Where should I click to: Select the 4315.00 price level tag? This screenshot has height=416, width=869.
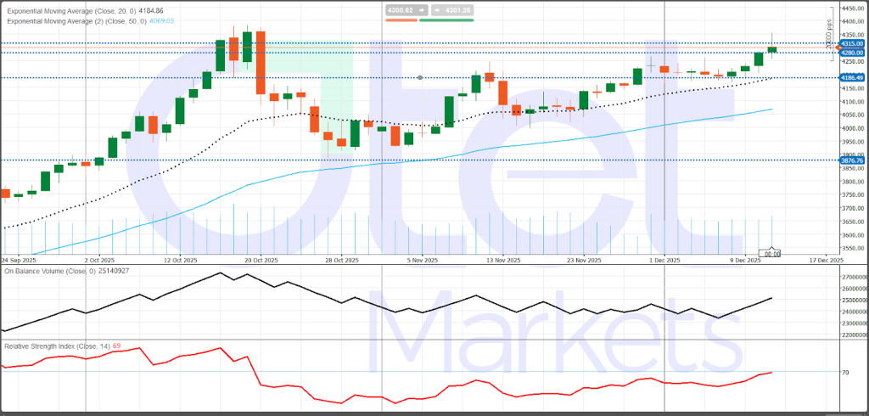[x=852, y=42]
